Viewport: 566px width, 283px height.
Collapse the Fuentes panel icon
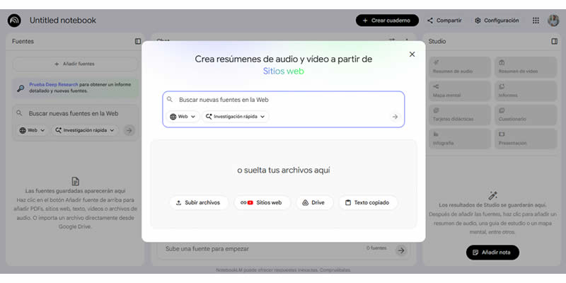pyautogui.click(x=138, y=42)
